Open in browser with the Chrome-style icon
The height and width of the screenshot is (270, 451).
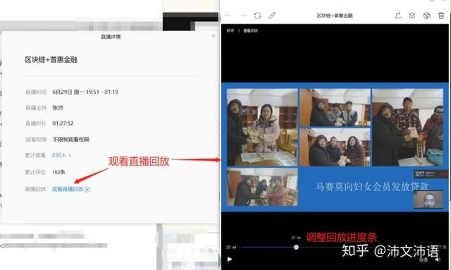coord(426,16)
